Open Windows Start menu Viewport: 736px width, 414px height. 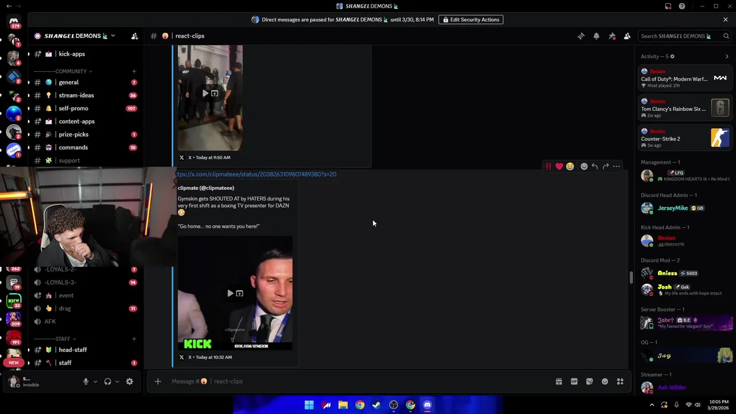[x=309, y=405]
